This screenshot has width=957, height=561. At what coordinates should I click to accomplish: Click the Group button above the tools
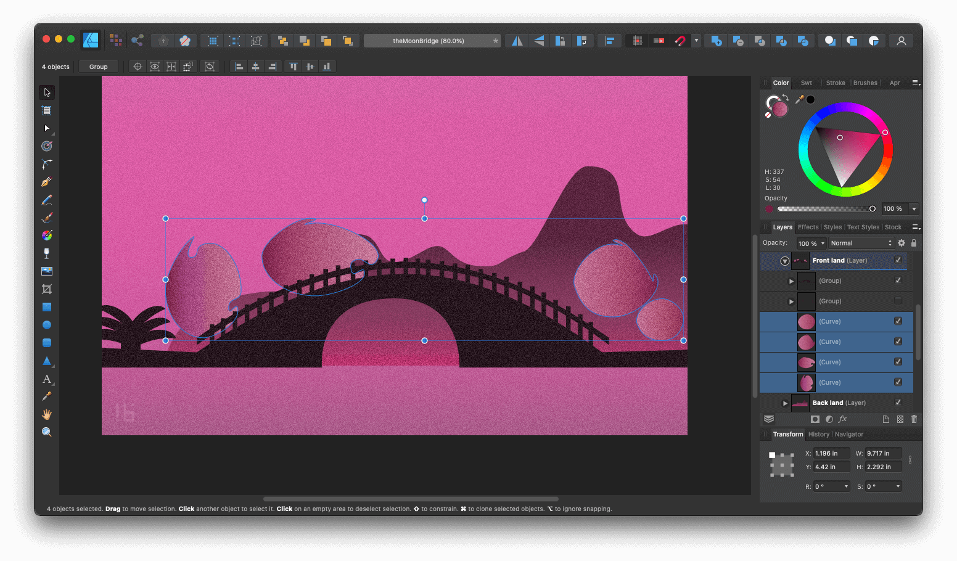[98, 66]
